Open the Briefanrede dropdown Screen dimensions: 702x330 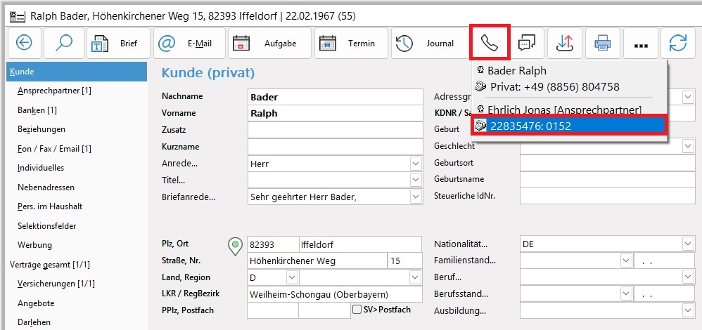(x=415, y=197)
